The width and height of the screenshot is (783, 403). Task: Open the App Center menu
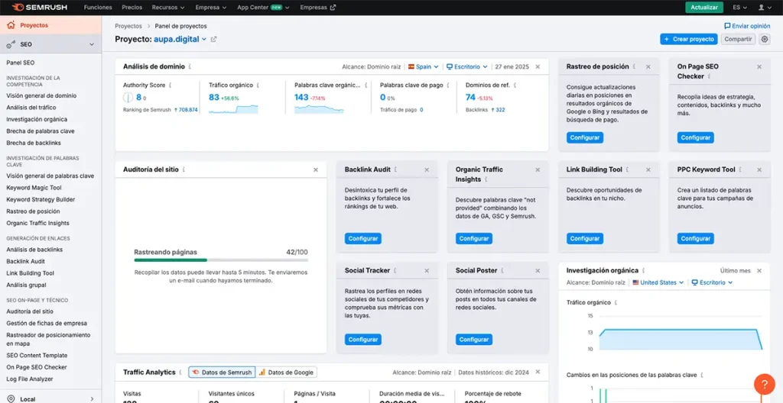(x=263, y=8)
